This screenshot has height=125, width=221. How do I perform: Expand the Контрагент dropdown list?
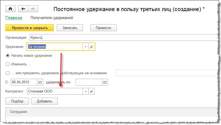[86, 91]
